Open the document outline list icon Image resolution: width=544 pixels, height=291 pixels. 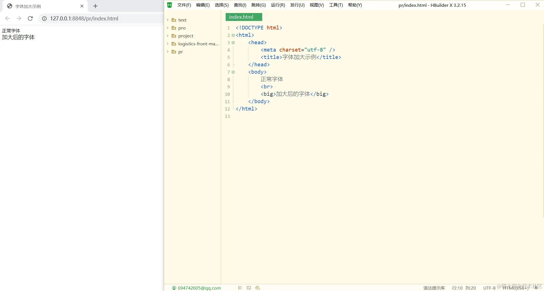tap(240, 288)
